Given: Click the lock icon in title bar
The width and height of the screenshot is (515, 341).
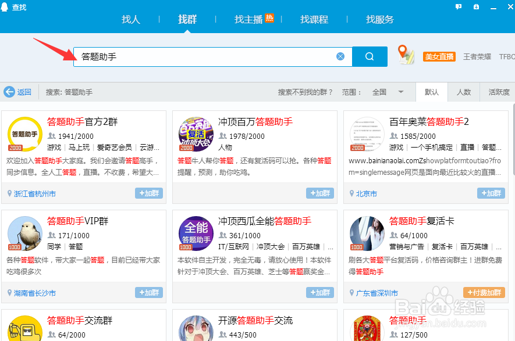Looking at the screenshot, I should 476,6.
